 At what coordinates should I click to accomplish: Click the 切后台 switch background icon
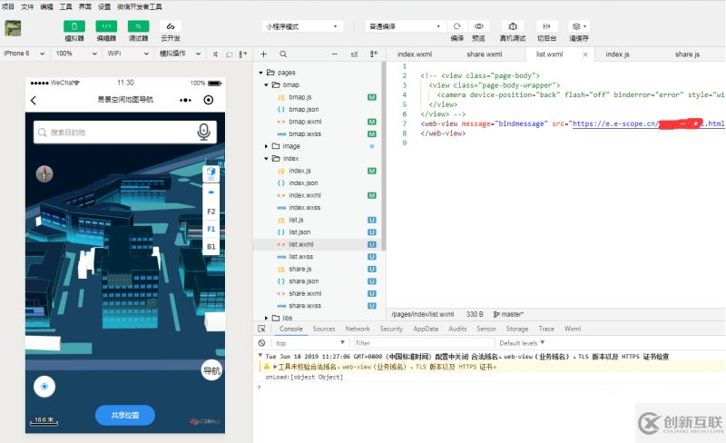547,26
